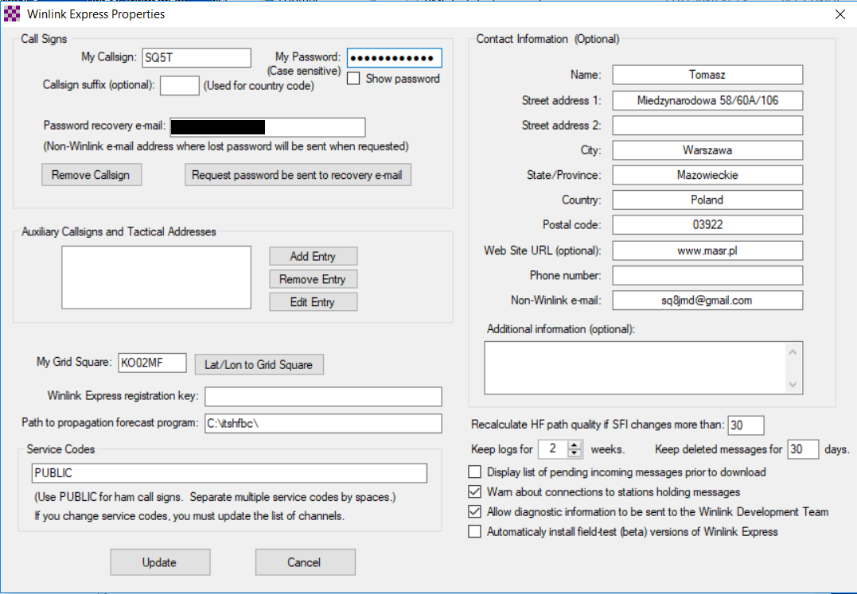Click Add Entry for auxiliary callsigns

point(313,256)
